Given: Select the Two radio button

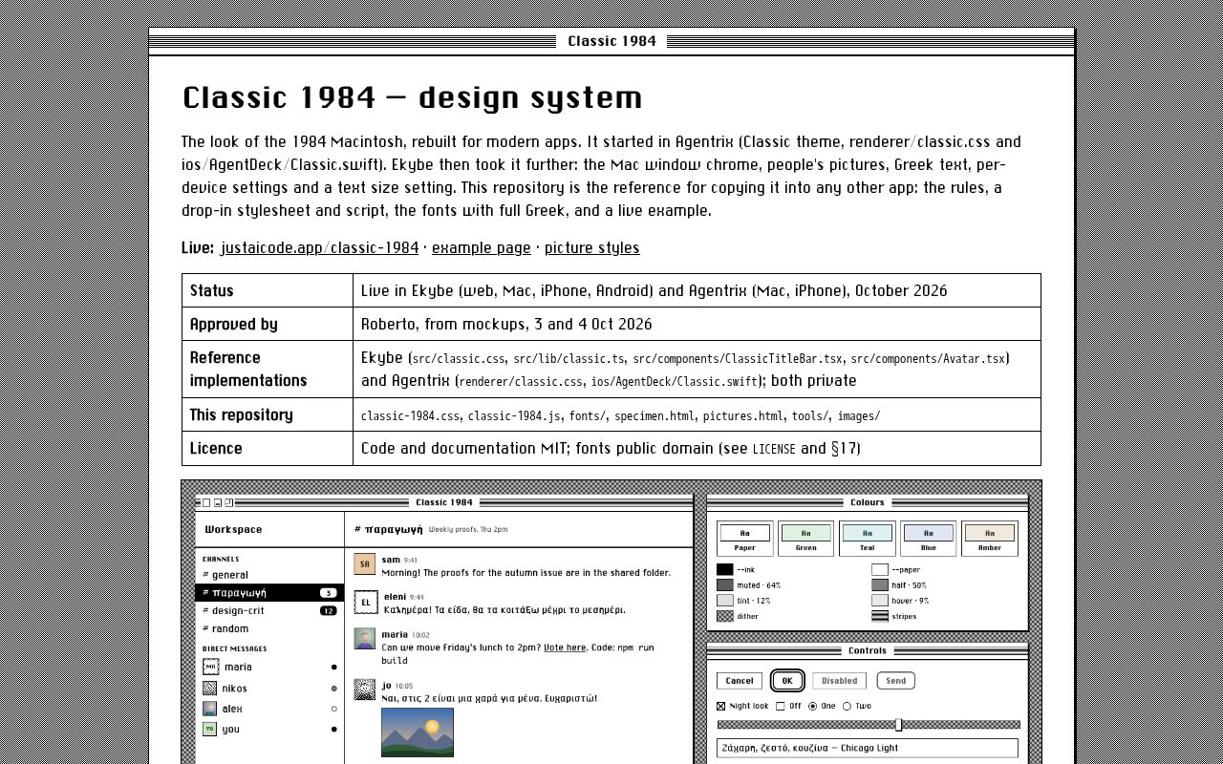Looking at the screenshot, I should click(847, 707).
